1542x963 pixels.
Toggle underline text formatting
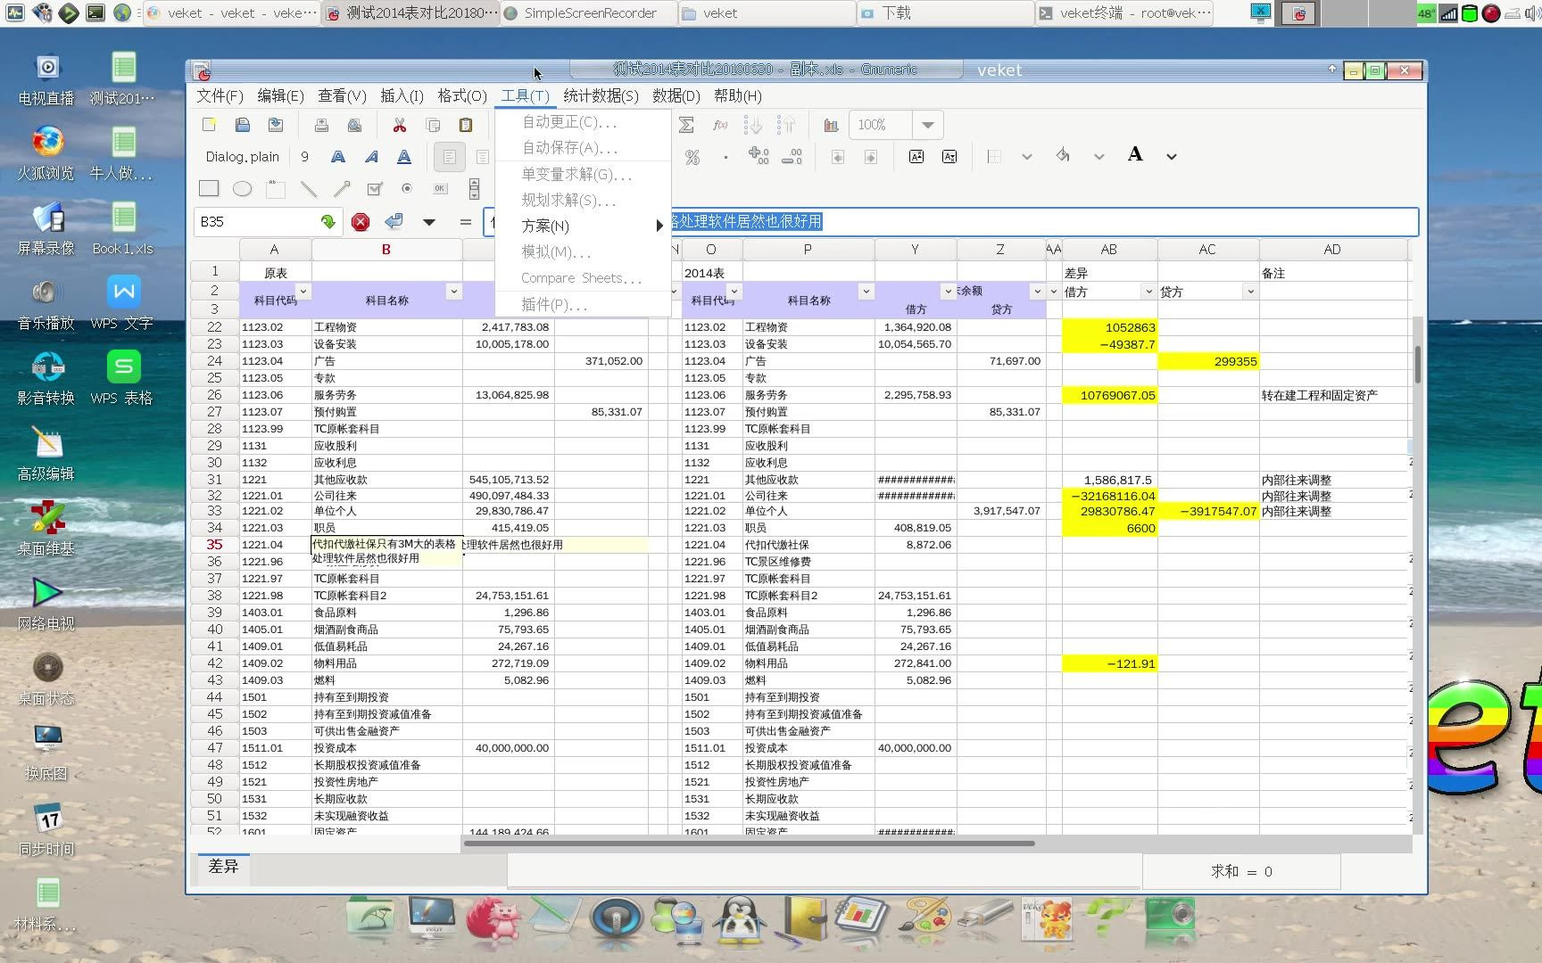coord(404,157)
